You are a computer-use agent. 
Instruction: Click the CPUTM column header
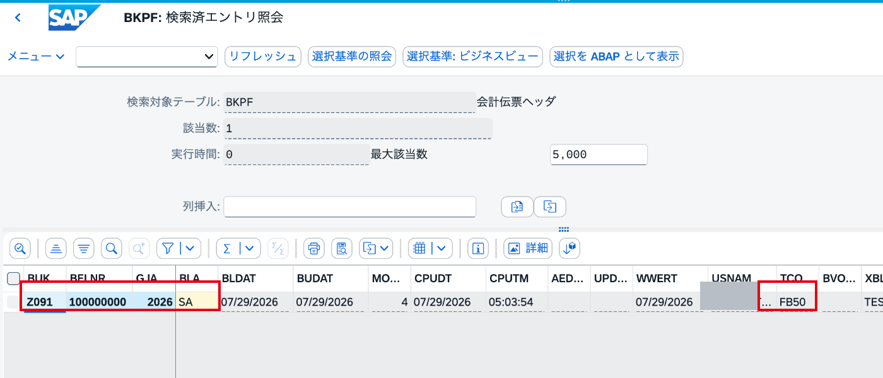tap(517, 278)
